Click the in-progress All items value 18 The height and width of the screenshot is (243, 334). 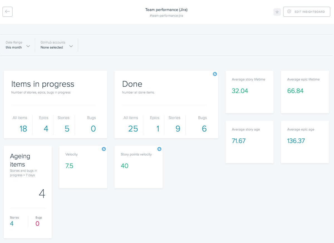point(23,129)
